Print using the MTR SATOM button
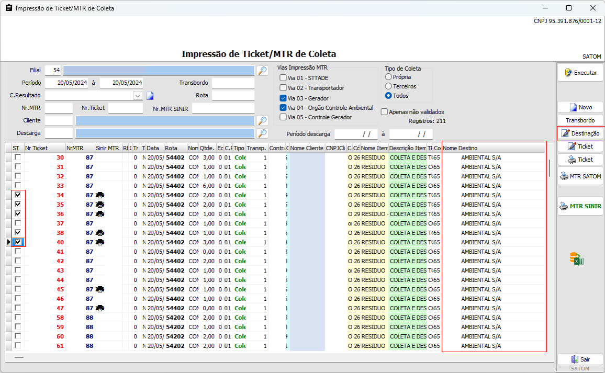 click(x=580, y=176)
